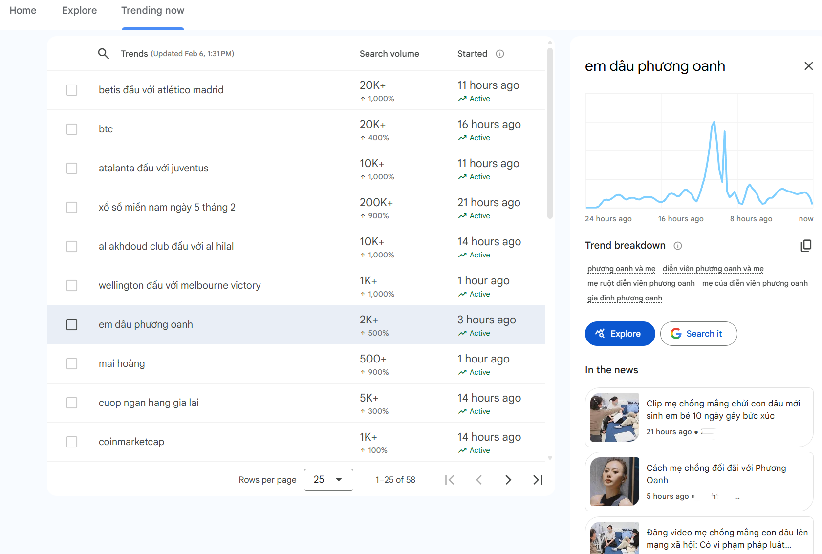Switch to the Explore tab

79,10
